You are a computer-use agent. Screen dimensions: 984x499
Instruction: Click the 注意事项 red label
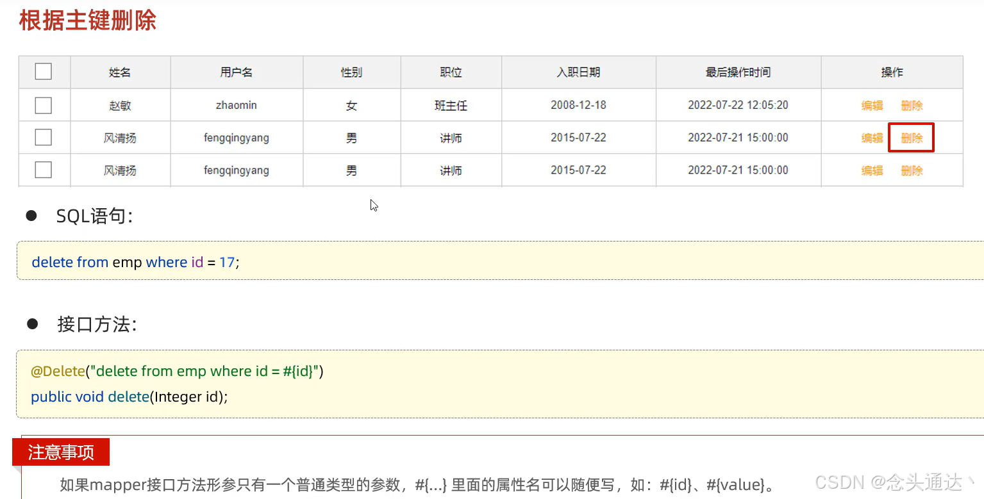[x=60, y=452]
